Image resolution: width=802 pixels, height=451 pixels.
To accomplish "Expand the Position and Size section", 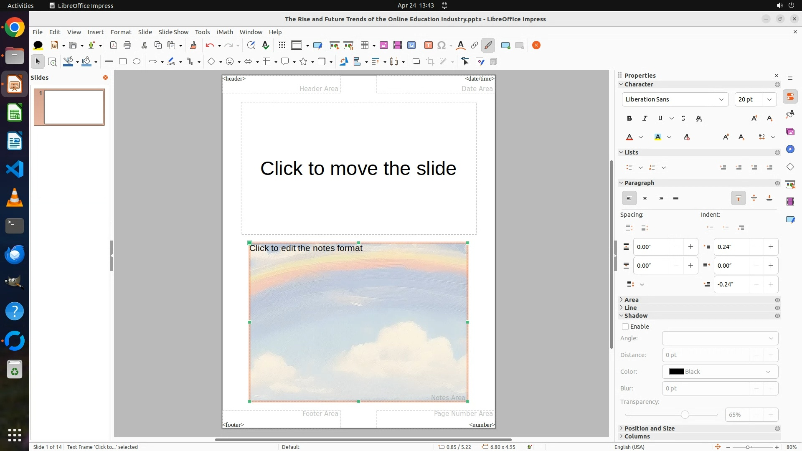I will coord(649,428).
